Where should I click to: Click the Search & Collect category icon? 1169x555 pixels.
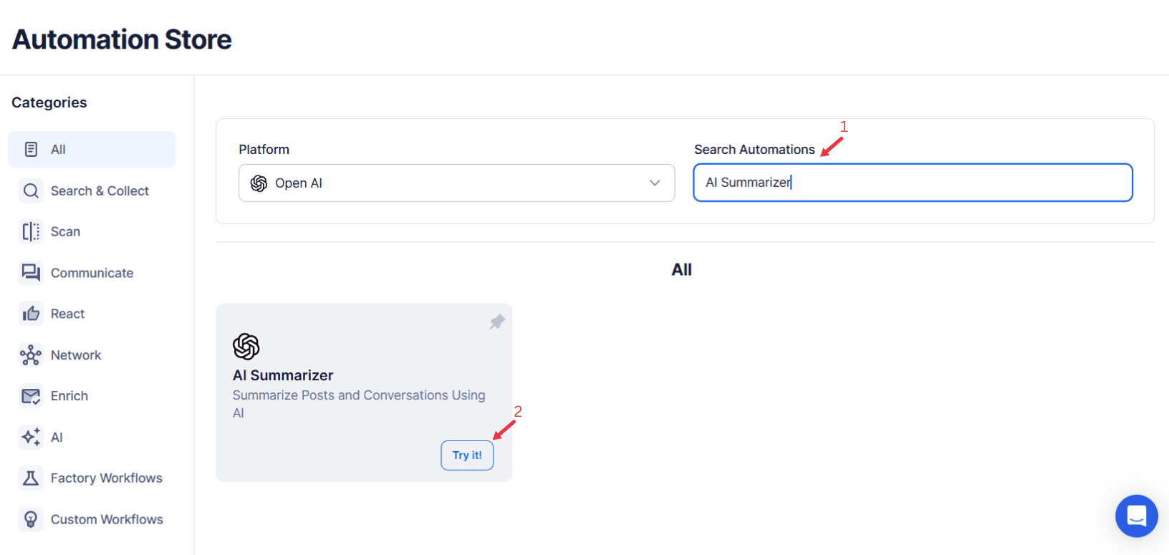tap(30, 190)
